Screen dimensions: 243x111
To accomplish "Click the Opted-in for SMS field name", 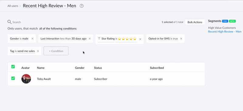I will point(159,39).
